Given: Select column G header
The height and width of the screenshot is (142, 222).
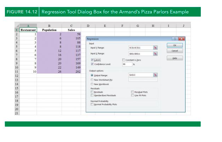Looking at the screenshot, I should [x=138, y=26].
